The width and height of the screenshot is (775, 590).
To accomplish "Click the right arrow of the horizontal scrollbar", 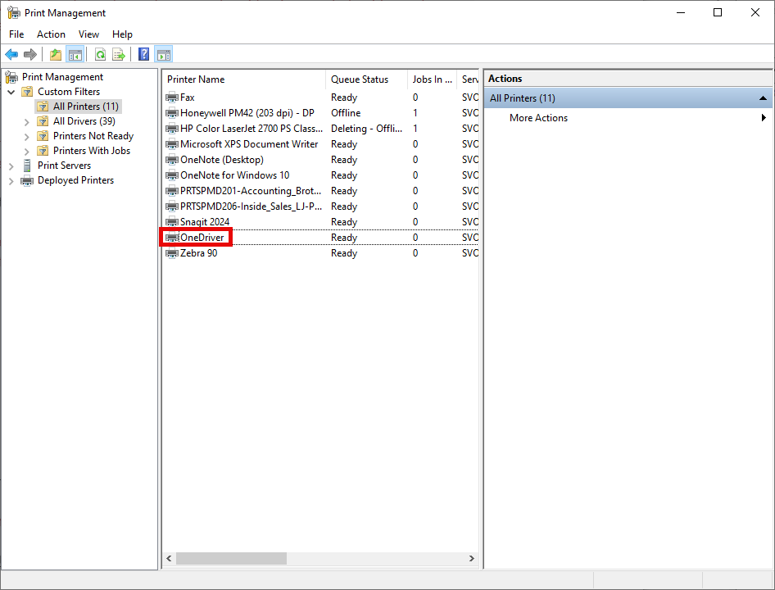I will (x=472, y=558).
